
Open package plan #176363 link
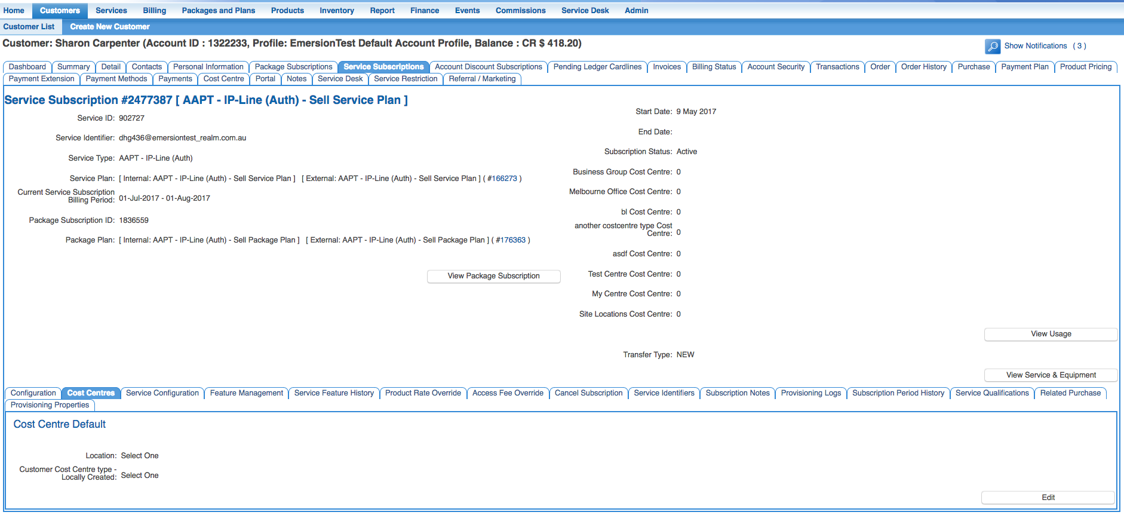[x=511, y=240]
